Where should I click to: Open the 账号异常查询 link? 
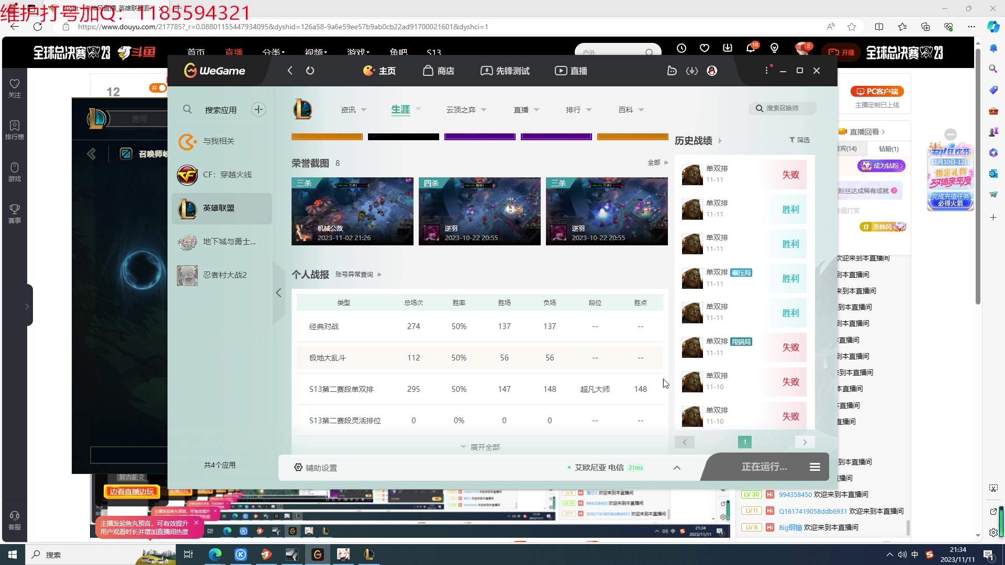tap(354, 274)
